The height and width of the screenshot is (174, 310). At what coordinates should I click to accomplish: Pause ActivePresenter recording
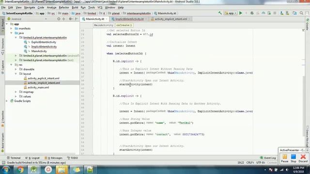click(x=285, y=159)
